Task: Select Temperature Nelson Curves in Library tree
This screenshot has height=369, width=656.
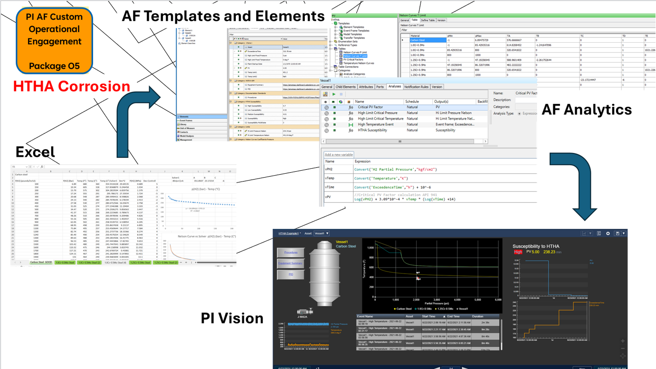Action: click(359, 63)
